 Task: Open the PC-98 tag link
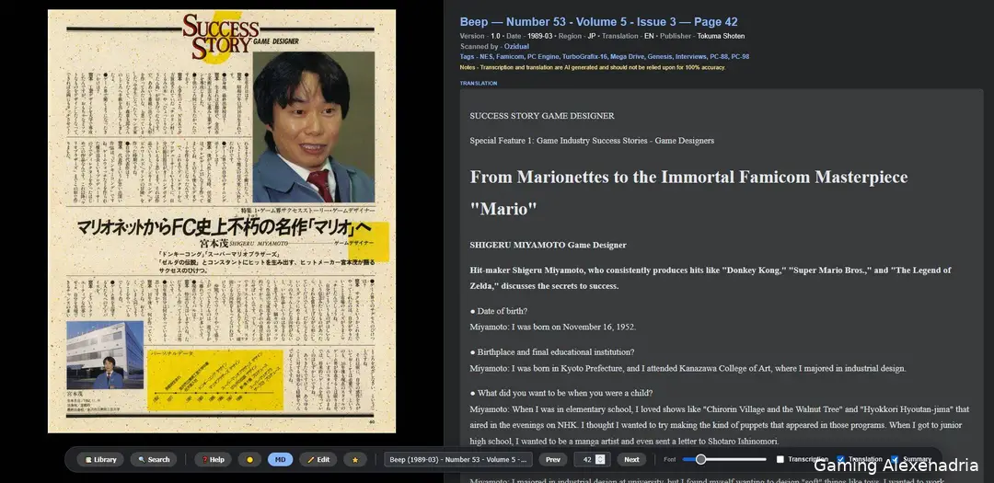click(740, 56)
